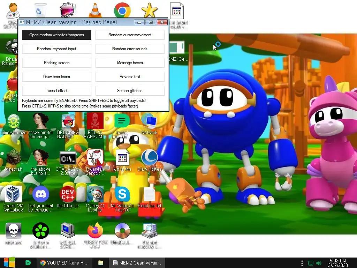This screenshot has width=357, height=268.
Task: Click the Screen glitches payload button
Action: pyautogui.click(x=130, y=91)
